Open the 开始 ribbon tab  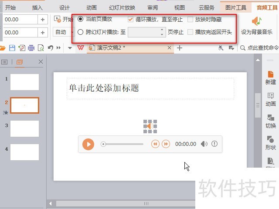(10, 8)
